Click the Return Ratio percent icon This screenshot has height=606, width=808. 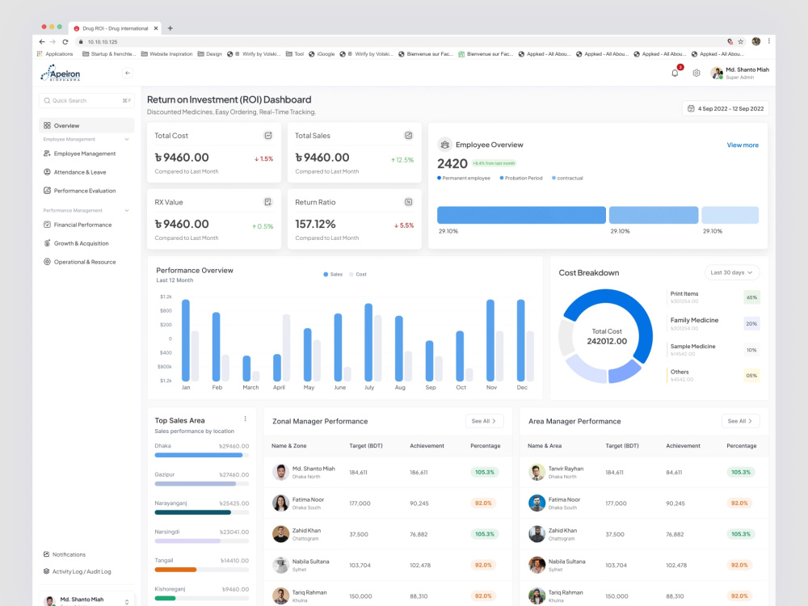tap(408, 202)
